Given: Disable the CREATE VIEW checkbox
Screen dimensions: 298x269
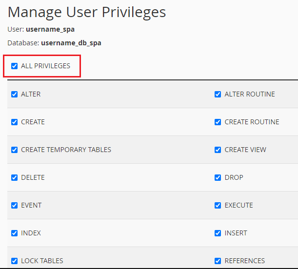Looking at the screenshot, I should pyautogui.click(x=218, y=150).
